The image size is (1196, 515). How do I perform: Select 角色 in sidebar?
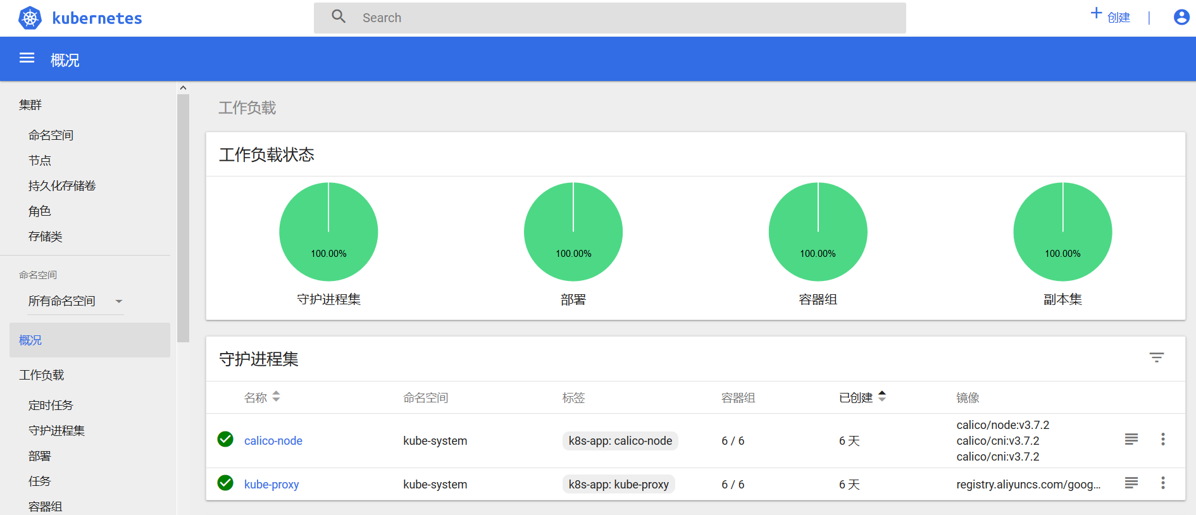coord(39,211)
